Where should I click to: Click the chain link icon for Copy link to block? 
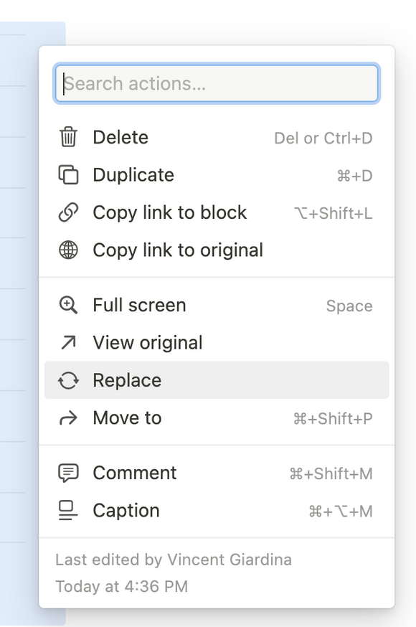pos(68,212)
